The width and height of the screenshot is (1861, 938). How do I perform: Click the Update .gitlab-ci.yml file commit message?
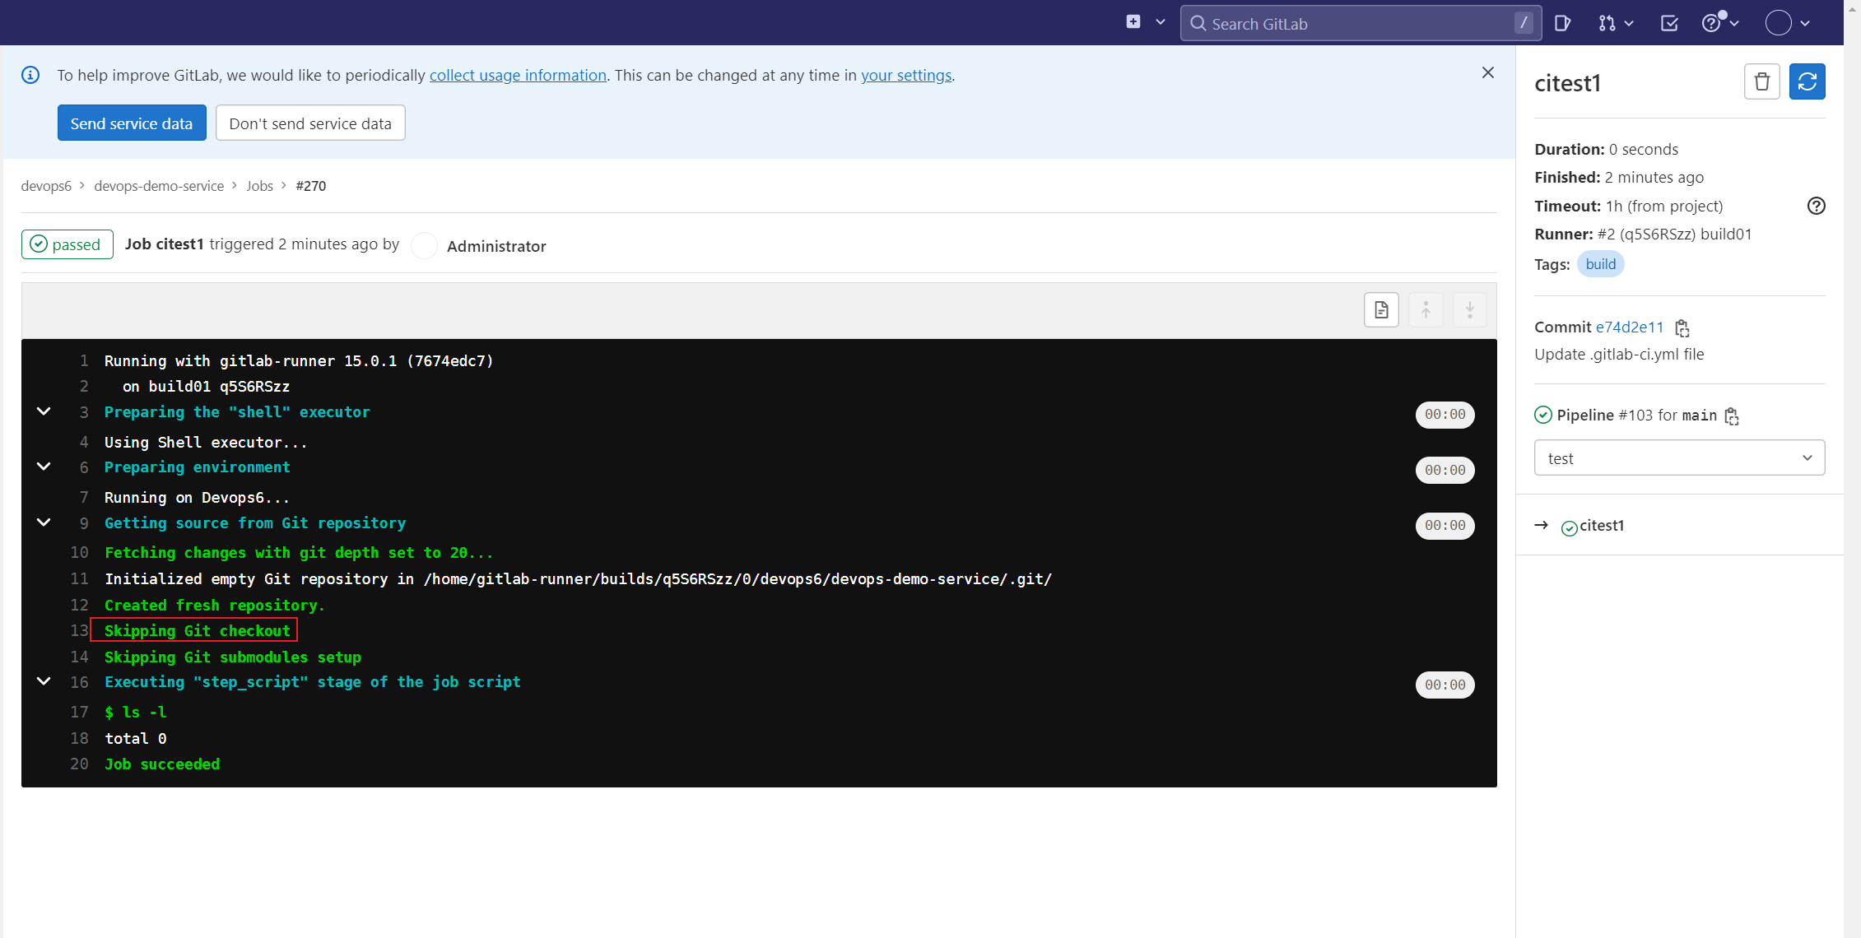[1619, 354]
